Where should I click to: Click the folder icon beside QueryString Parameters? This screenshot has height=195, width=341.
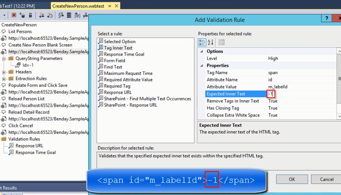coord(11,59)
